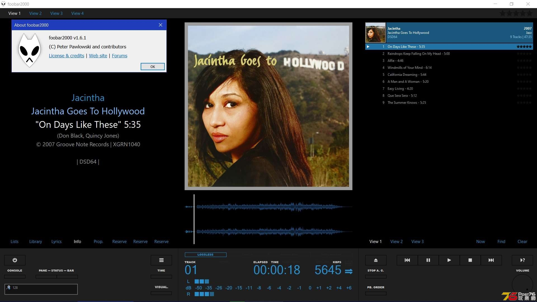Open the Lyrics tab
Viewport: 537px width, 302px height.
tap(56, 241)
